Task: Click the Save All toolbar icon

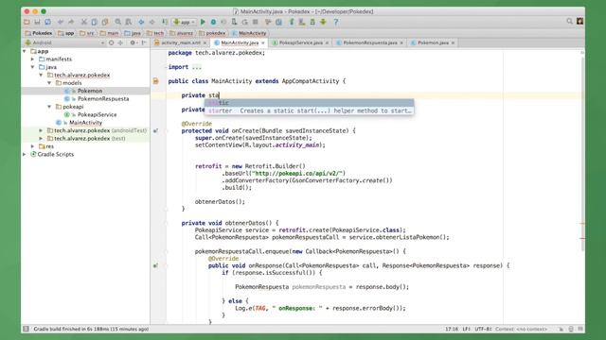Action: [x=37, y=22]
